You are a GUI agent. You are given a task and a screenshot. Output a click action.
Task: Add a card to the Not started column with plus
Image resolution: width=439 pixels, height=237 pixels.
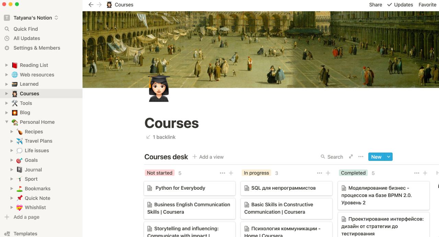tap(231, 173)
